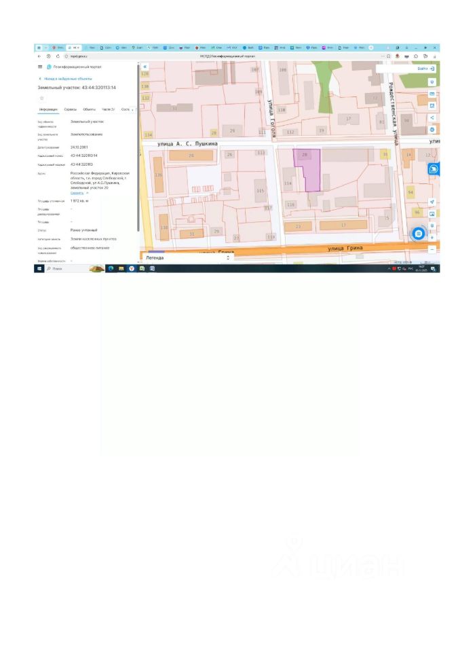The image size is (460, 652).
Task: Click the sidebar vertical scrollbar
Action: pyautogui.click(x=138, y=147)
